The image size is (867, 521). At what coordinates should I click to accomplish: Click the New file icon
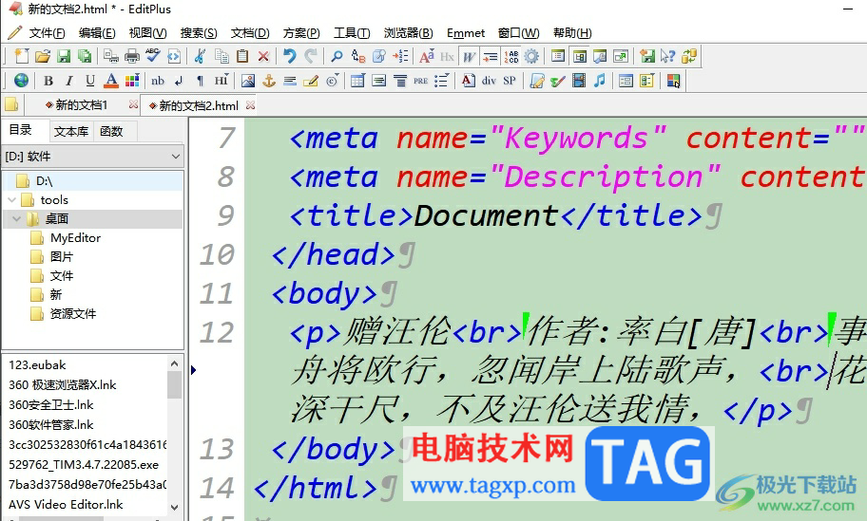point(21,56)
